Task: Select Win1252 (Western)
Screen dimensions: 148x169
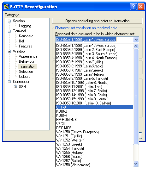Action: 94,140
